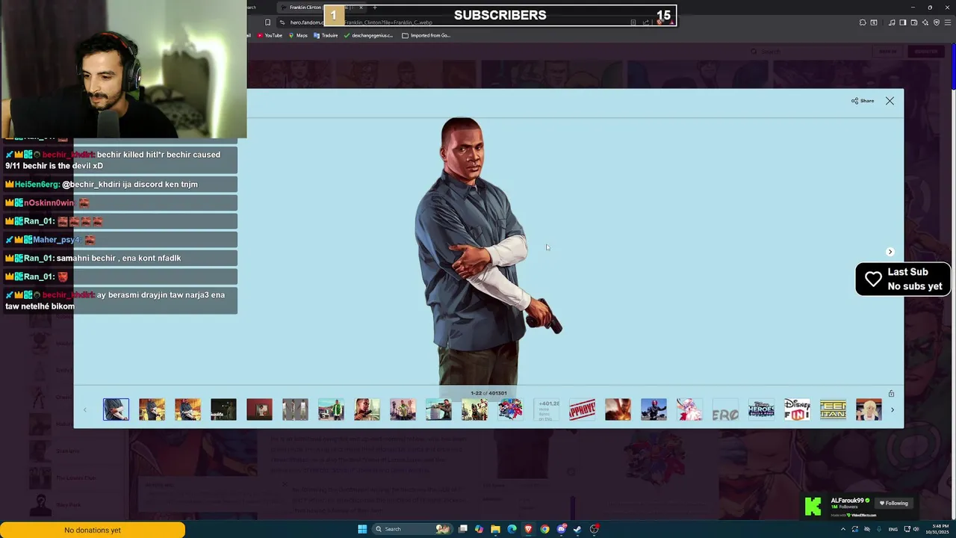This screenshot has height=538, width=956.
Task: Open a new browser tab
Action: coord(375,7)
